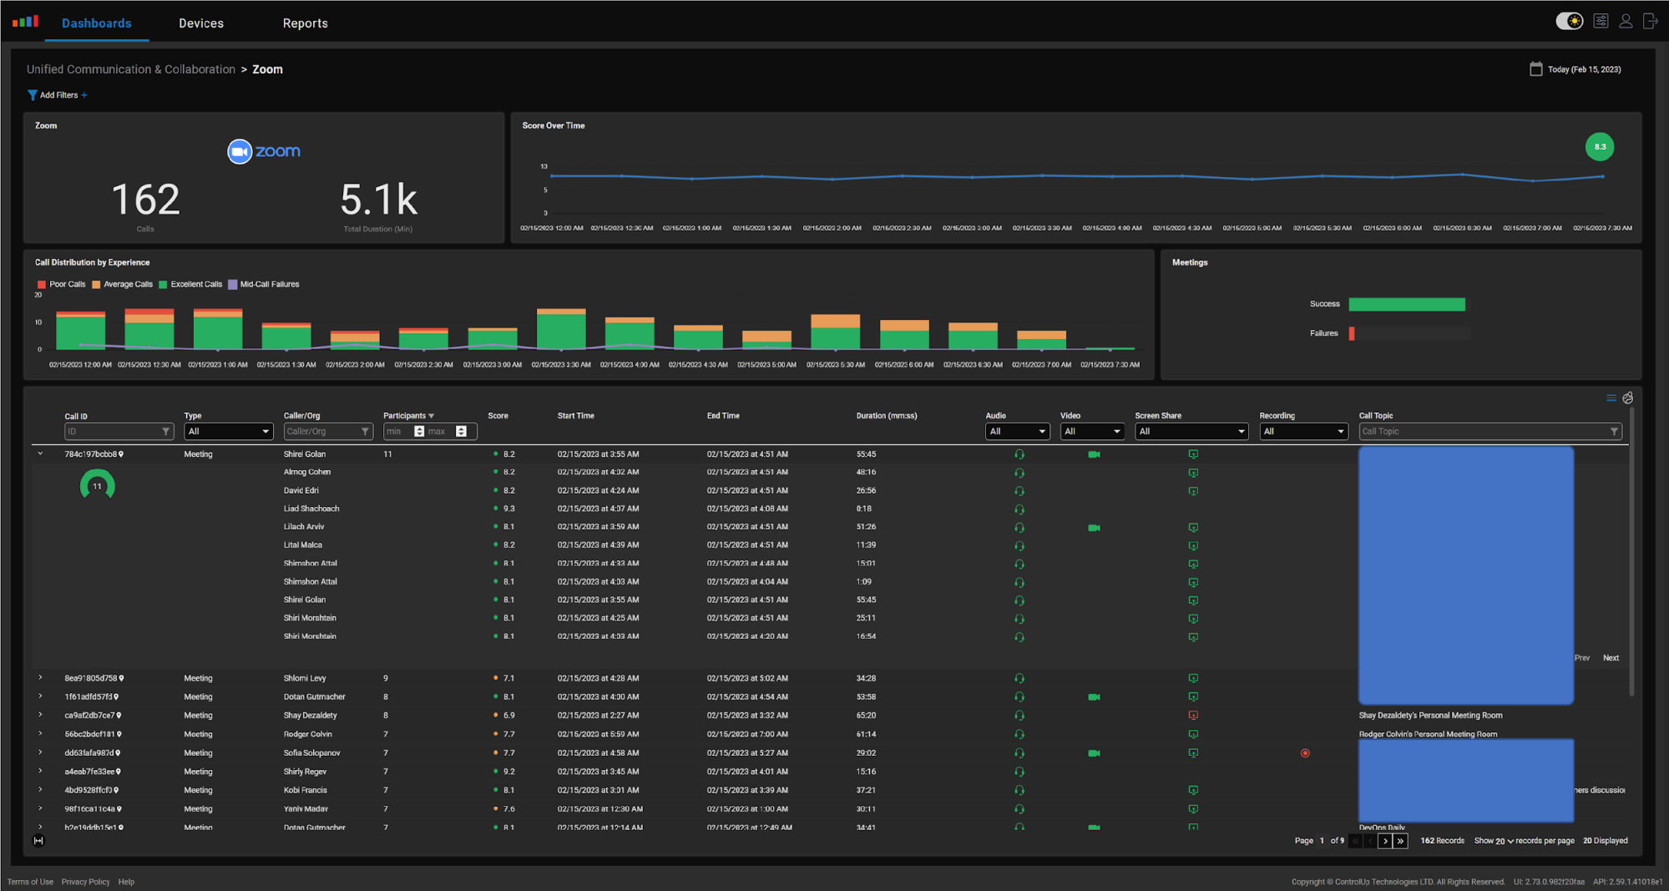Click the filter icon in Call ID field
Image resolution: width=1669 pixels, height=891 pixels.
[x=165, y=432]
